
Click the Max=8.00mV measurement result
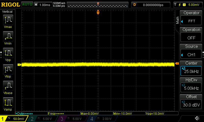[97, 113]
